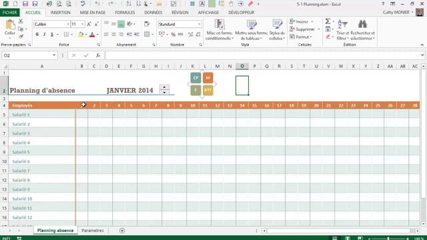Screen dimensions: 427x240
Task: Click the CP absence button
Action: pyautogui.click(x=195, y=78)
